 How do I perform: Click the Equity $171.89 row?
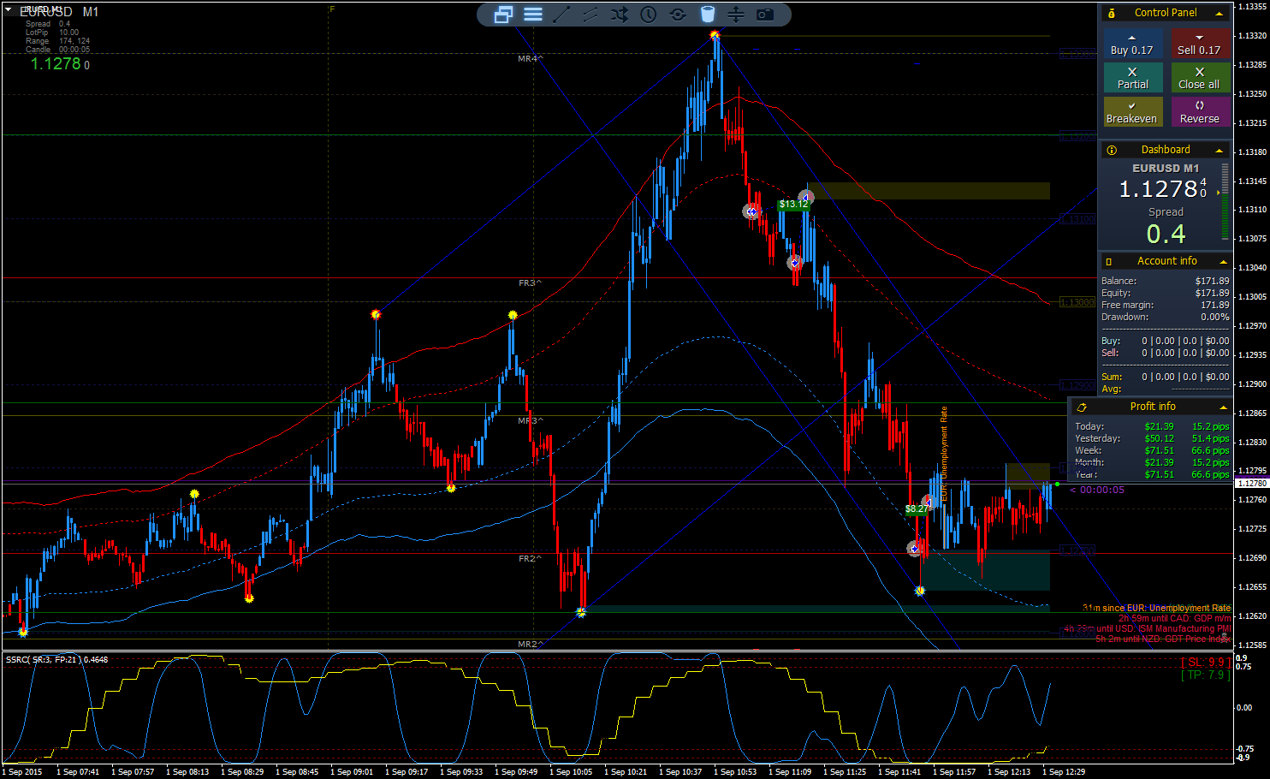(1165, 293)
